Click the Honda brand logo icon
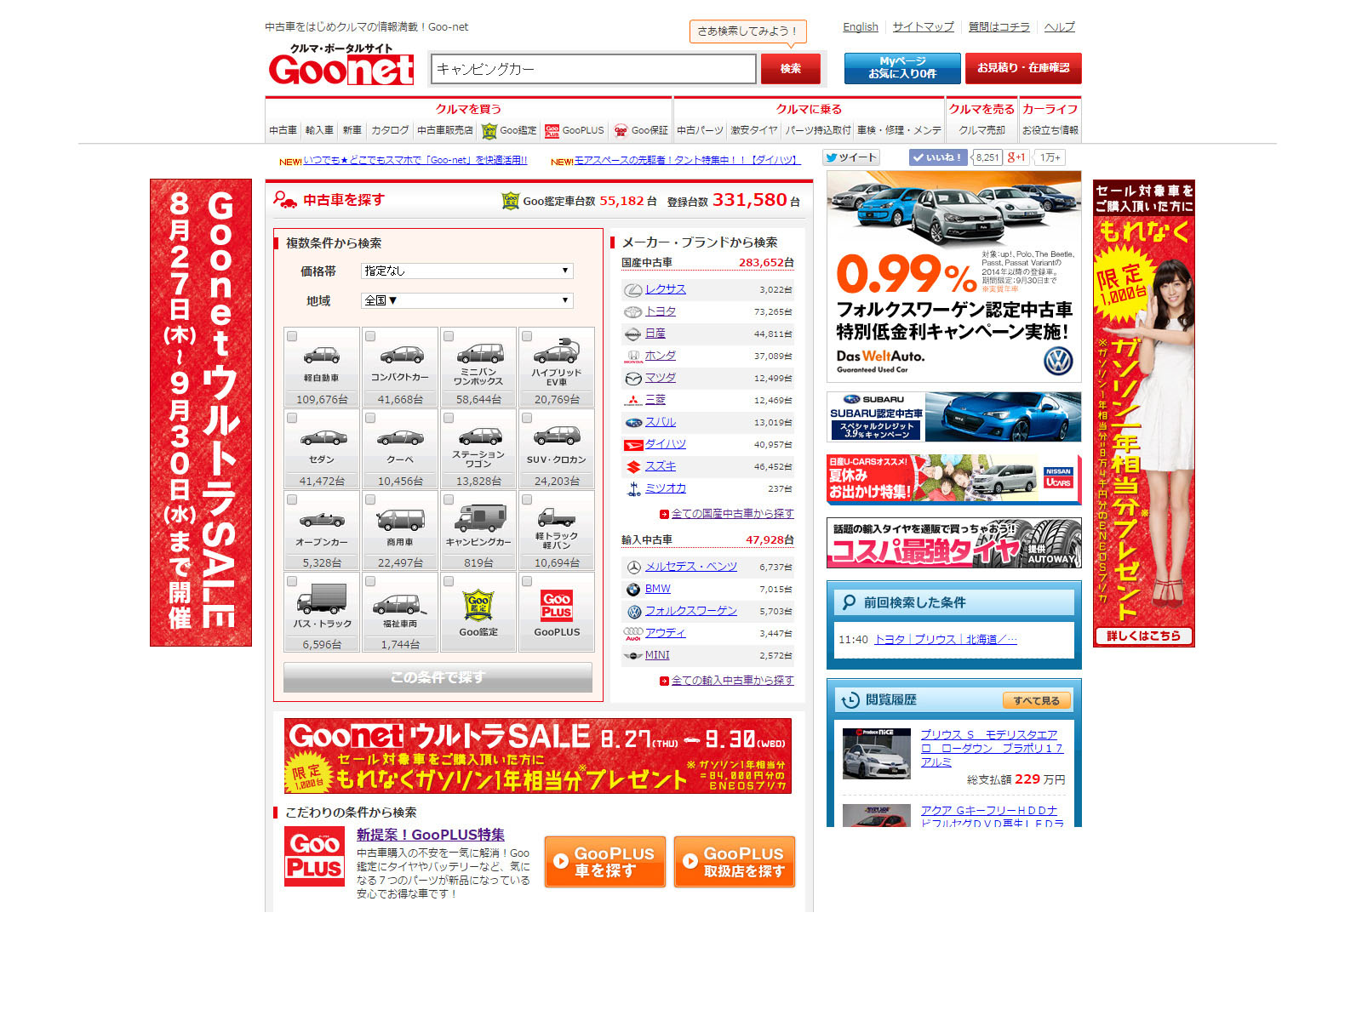This screenshot has height=1021, width=1362. (x=633, y=356)
